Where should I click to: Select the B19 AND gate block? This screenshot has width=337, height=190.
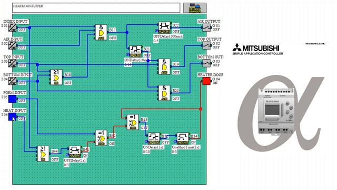point(164,66)
